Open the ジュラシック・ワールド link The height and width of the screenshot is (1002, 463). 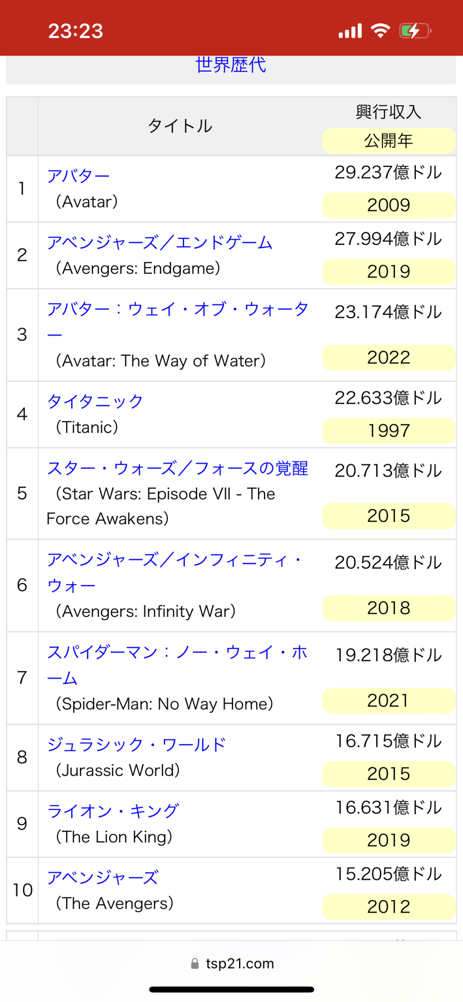pos(136,744)
